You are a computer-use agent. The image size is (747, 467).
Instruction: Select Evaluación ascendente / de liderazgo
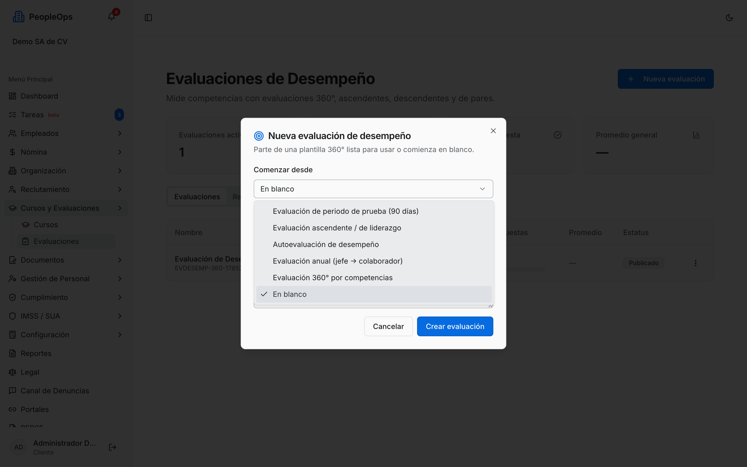[374, 228]
